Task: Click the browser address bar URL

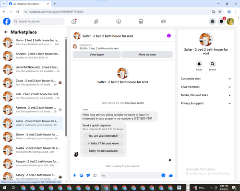Action: pyautogui.click(x=56, y=12)
